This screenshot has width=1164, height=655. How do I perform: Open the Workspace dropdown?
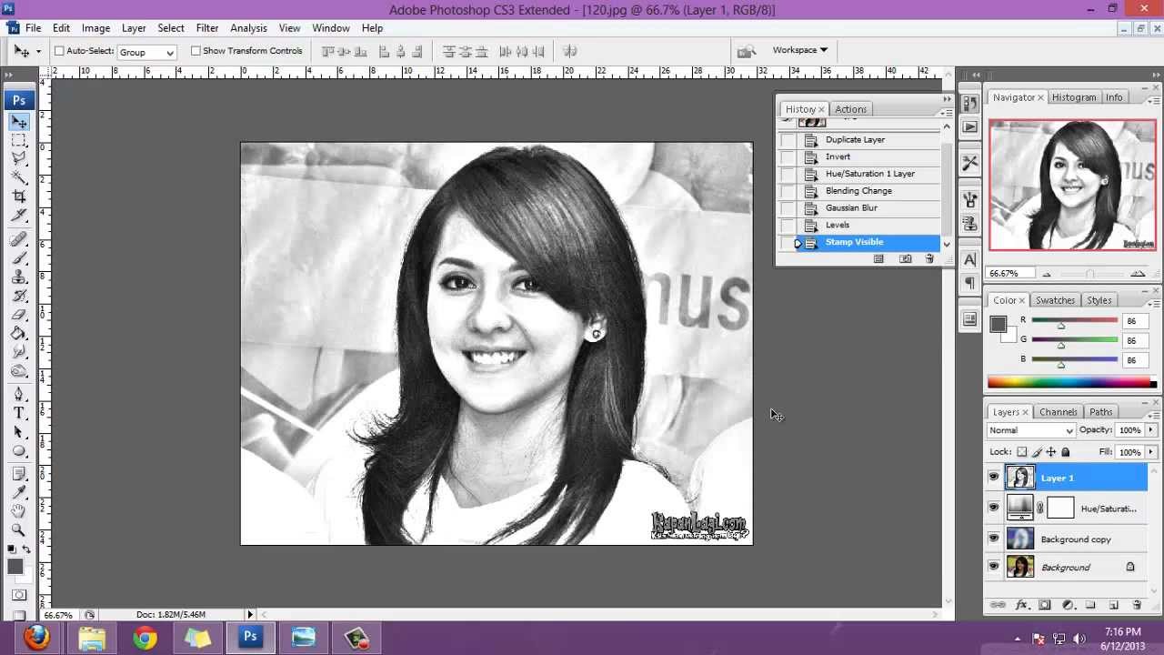[799, 50]
